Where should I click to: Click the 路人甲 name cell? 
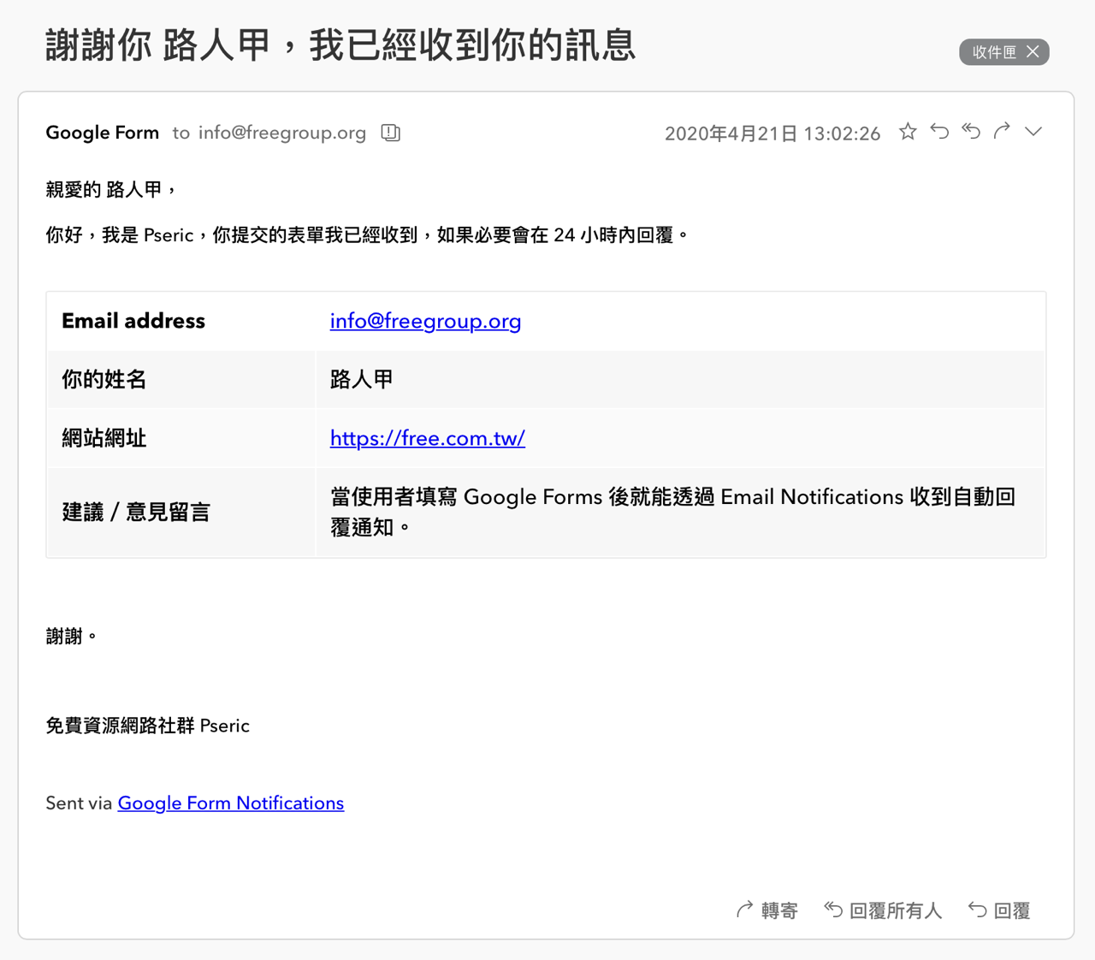point(681,379)
